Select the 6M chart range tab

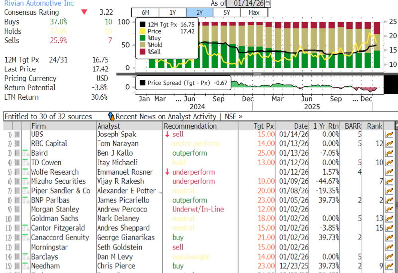[145, 12]
